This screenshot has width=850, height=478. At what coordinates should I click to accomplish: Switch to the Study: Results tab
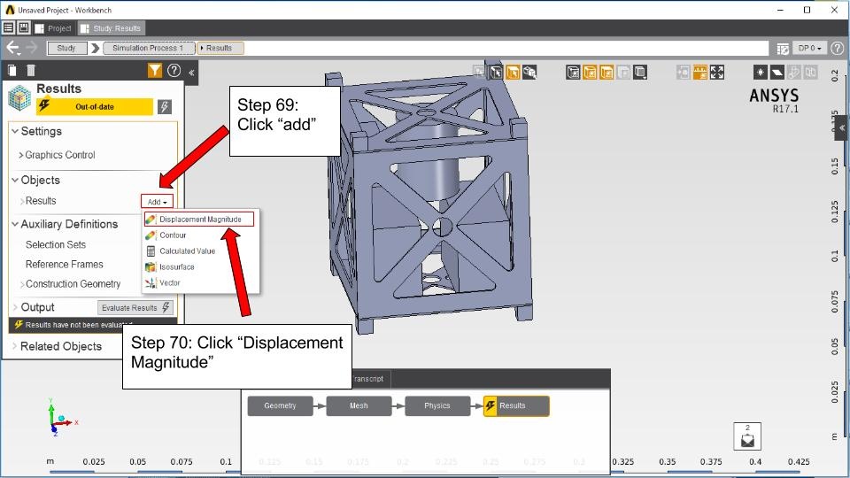click(111, 28)
